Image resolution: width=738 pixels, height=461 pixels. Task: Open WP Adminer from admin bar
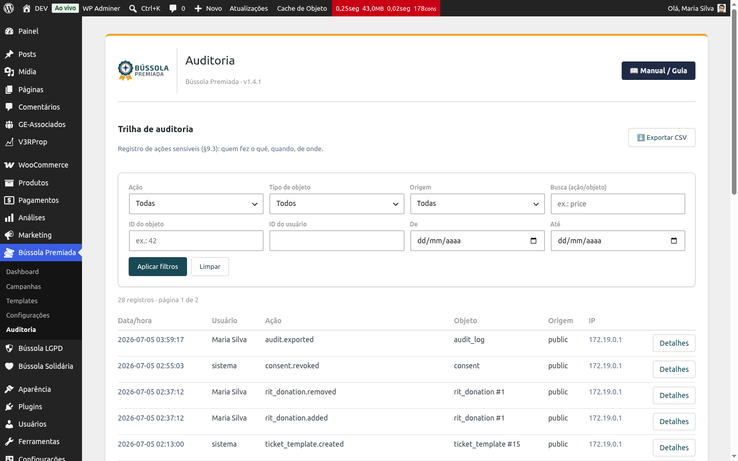(101, 8)
